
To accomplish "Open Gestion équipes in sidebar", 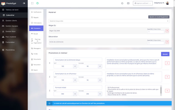I will pos(14,26).
